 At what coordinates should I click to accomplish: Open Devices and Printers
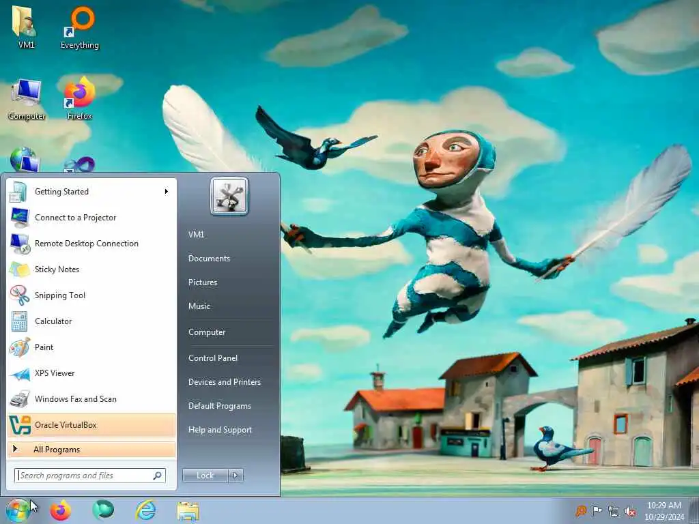(224, 382)
